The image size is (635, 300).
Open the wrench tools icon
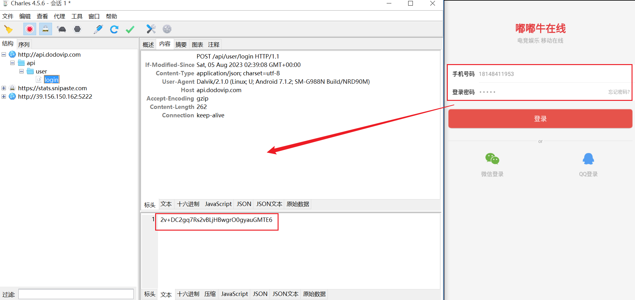151,29
